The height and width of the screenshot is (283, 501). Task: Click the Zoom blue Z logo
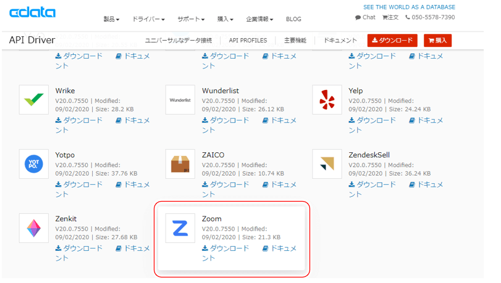tap(180, 228)
